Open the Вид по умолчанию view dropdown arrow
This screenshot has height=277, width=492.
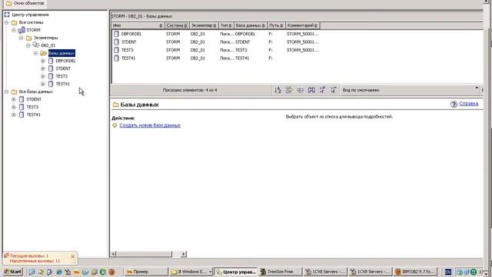coord(477,88)
